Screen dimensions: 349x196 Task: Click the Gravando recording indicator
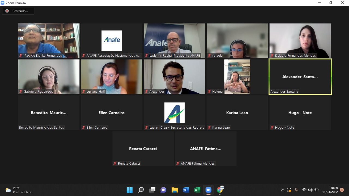[x=18, y=11]
